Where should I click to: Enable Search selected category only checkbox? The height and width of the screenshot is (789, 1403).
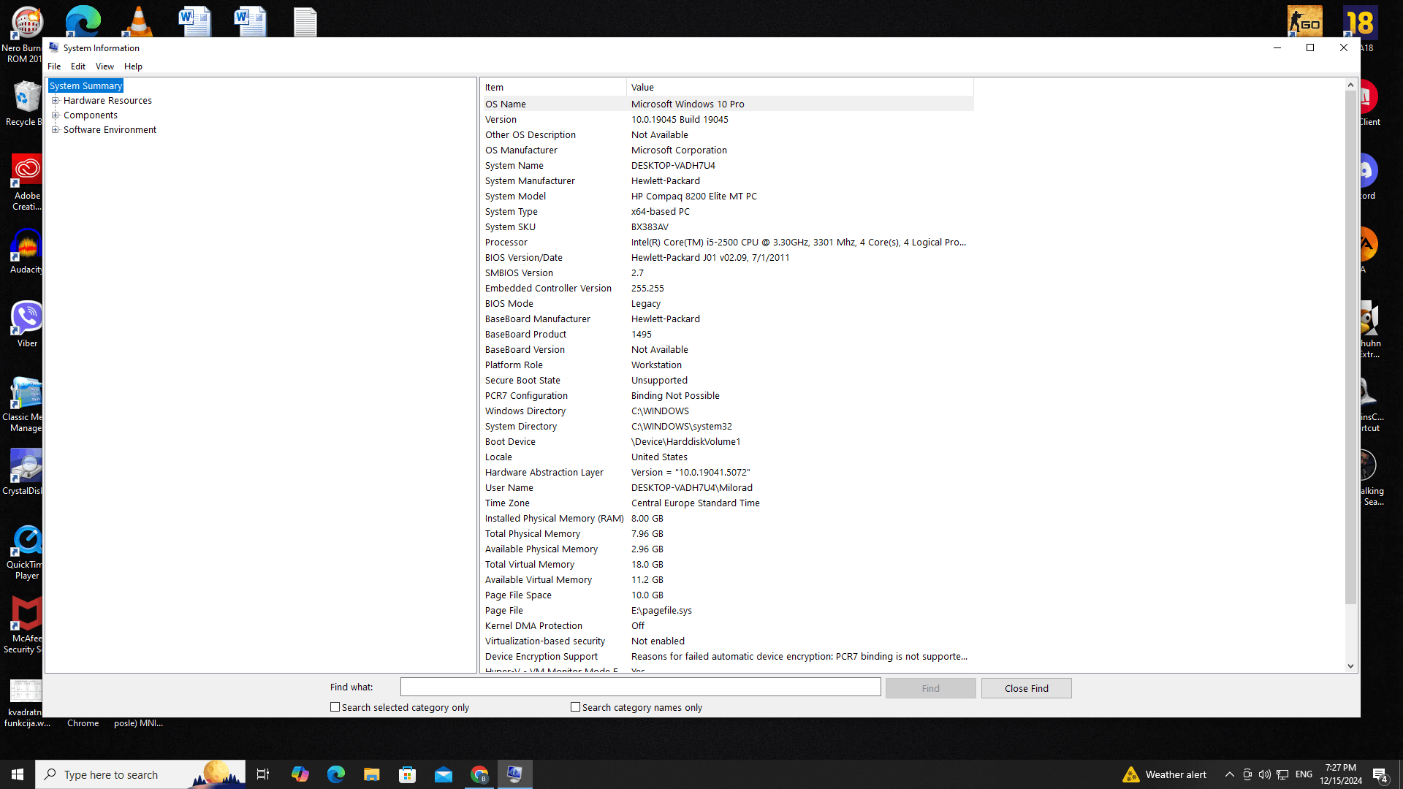click(335, 707)
